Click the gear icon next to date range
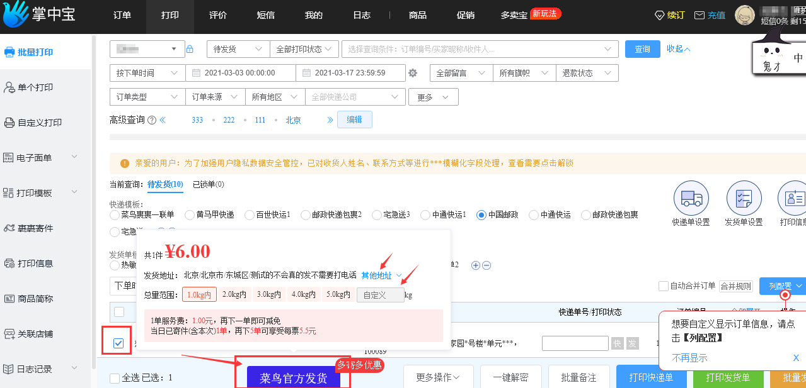This screenshot has width=806, height=388. pyautogui.click(x=413, y=73)
